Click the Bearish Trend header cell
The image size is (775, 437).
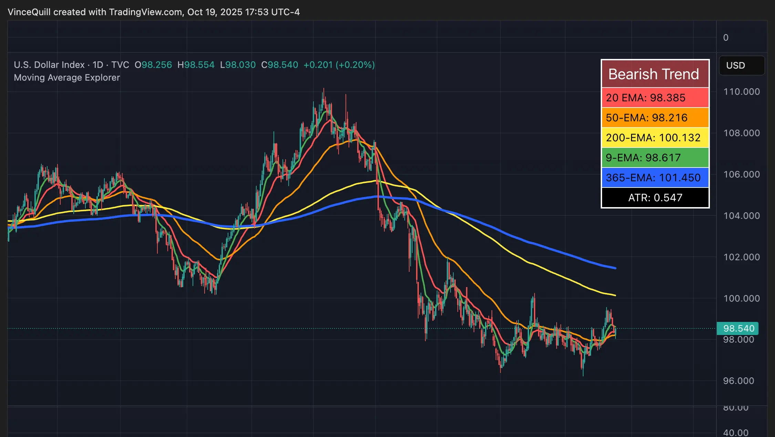655,74
